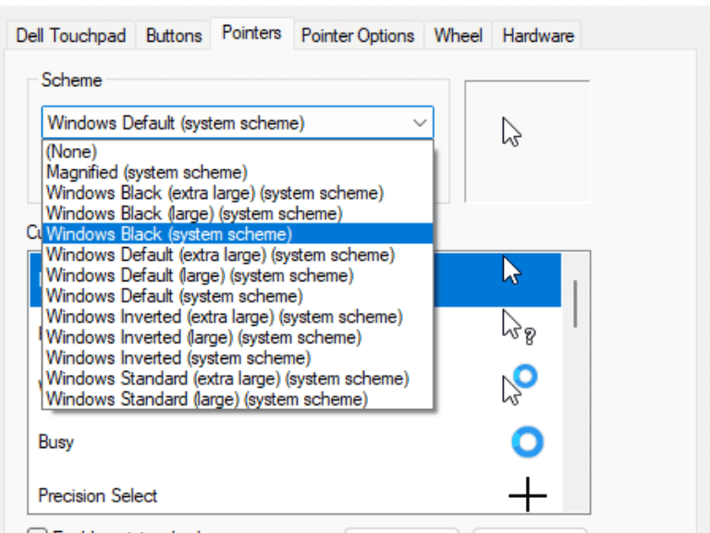Click the Normal Select arrow cursor icon
Viewport: 710px width, 533px height.
511,271
